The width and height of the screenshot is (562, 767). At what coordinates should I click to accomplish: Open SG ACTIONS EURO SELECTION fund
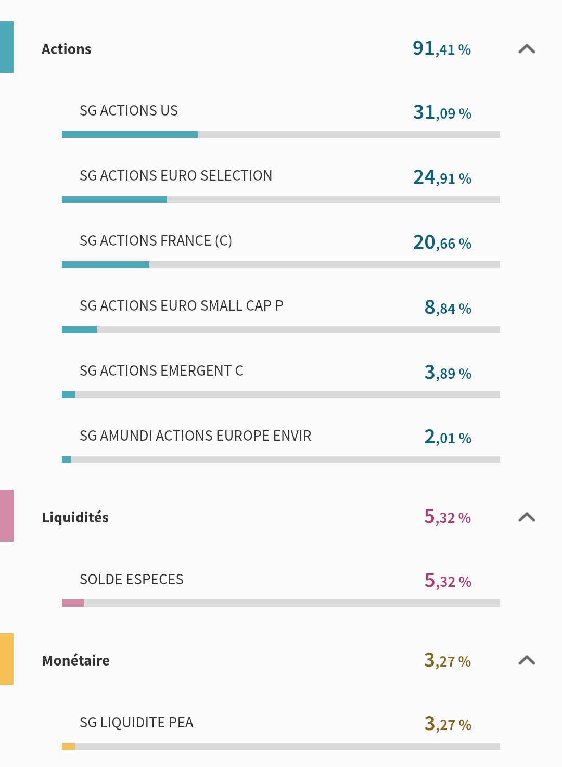(x=176, y=176)
